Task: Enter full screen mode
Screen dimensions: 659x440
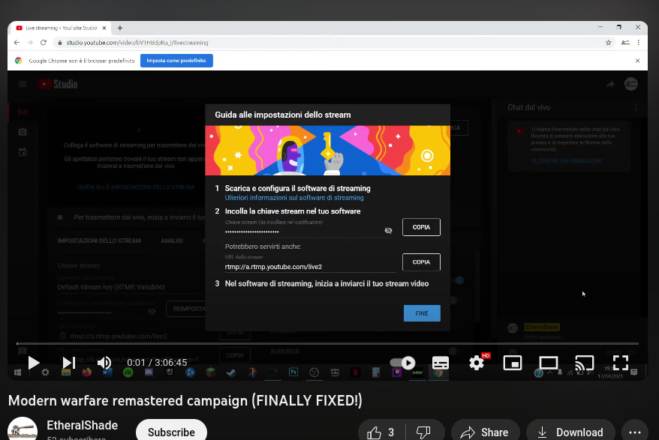Action: click(620, 364)
